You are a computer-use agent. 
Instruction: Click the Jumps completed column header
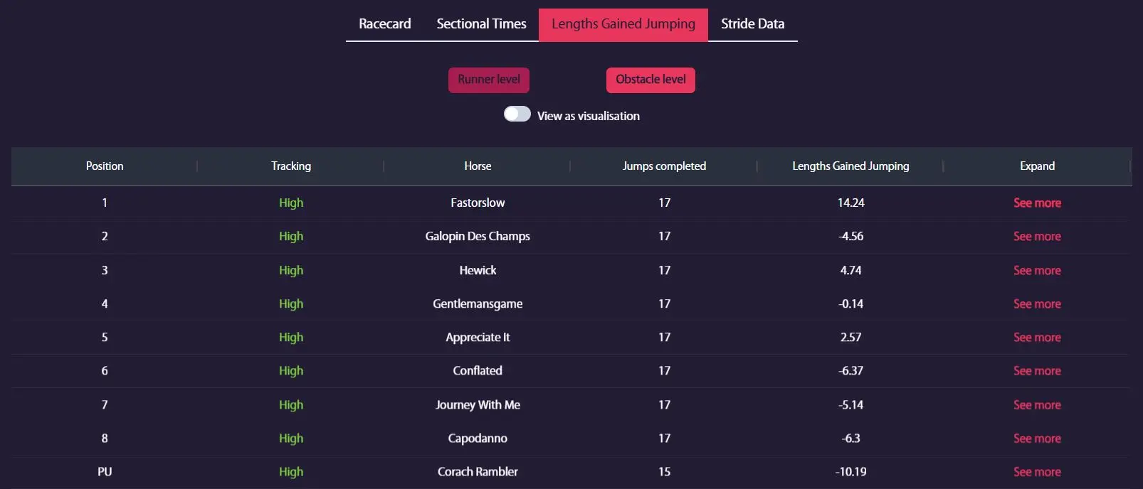point(664,166)
